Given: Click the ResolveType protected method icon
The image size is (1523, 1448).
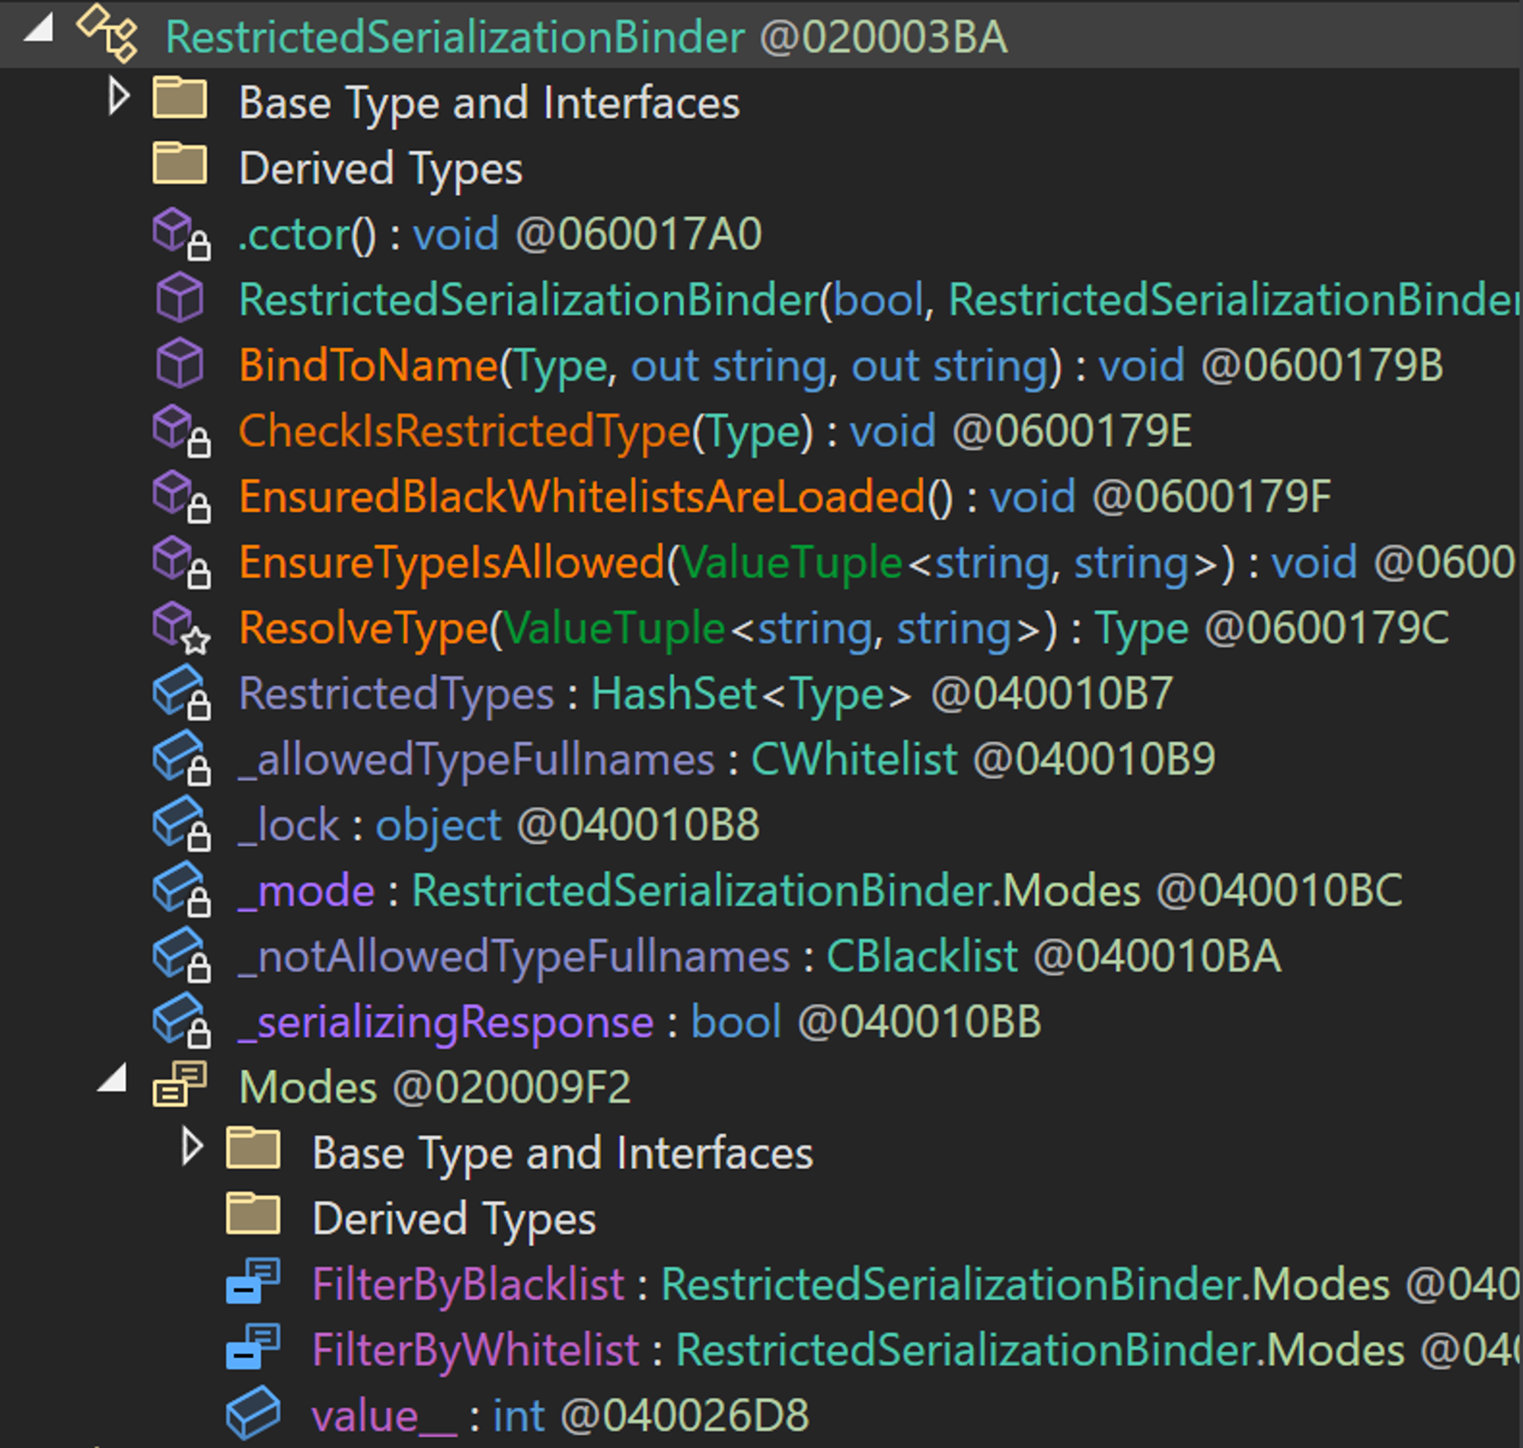Looking at the screenshot, I should pos(180,628).
